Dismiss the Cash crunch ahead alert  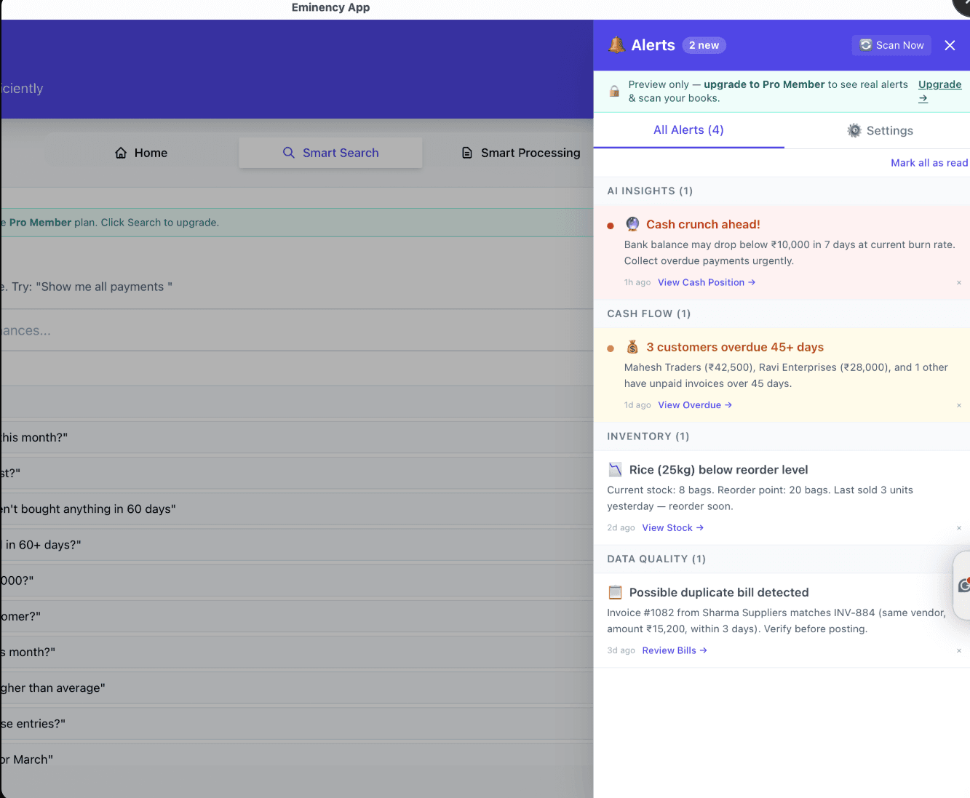click(958, 283)
